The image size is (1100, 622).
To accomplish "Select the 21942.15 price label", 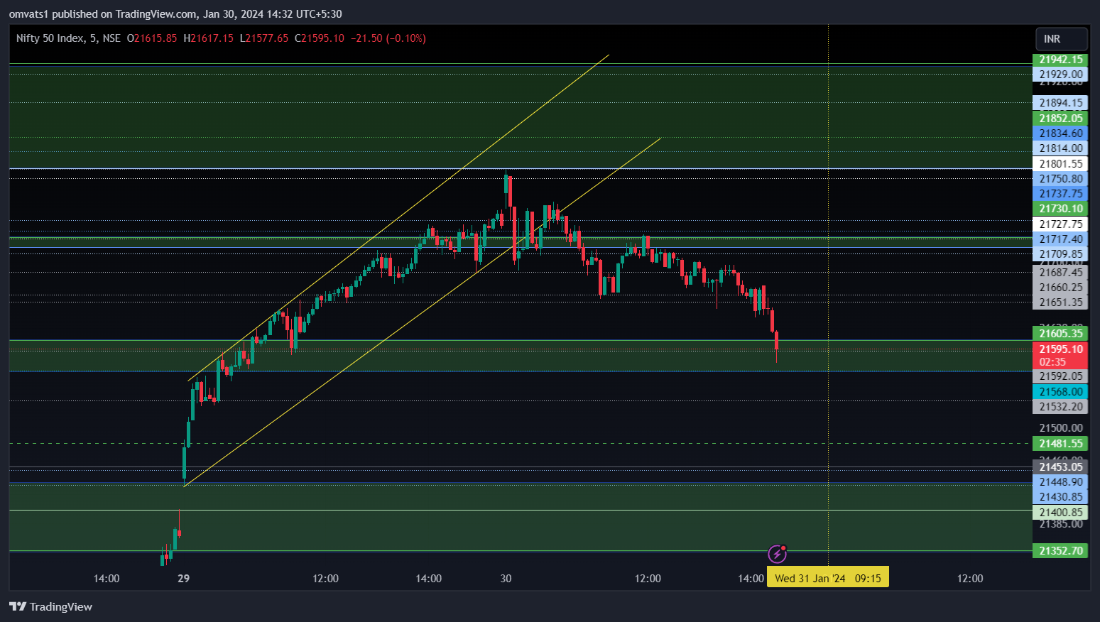I will [1060, 60].
